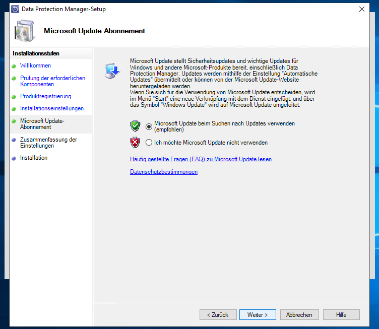Click the 'Microsoft Update-Abonnement' page heading
Image resolution: width=379 pixels, height=329 pixels.
(95, 31)
